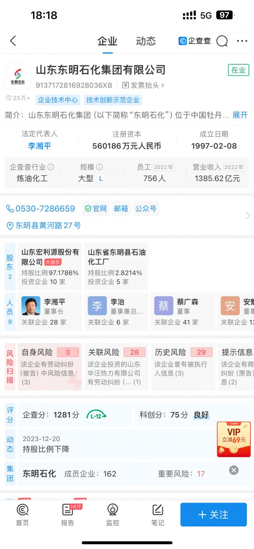The image size is (254, 549).
Task: Open 报告 report in bottom bar
Action: coord(67,515)
